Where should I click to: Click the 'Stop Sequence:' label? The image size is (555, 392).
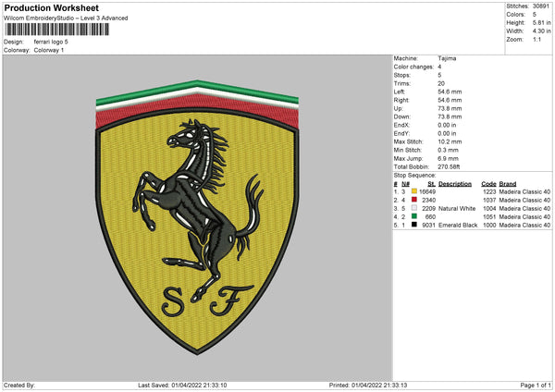click(414, 176)
